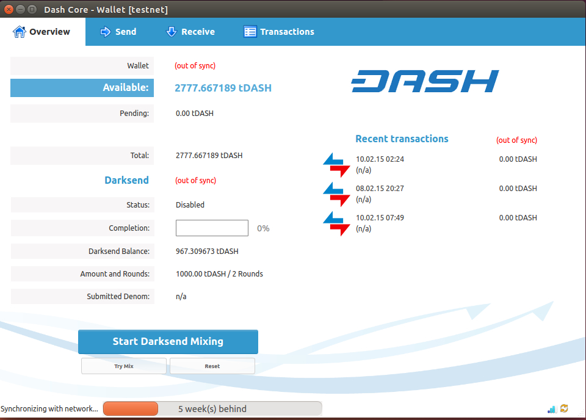Switch to the Send tab
Screen dimensions: 586x420
[118, 32]
